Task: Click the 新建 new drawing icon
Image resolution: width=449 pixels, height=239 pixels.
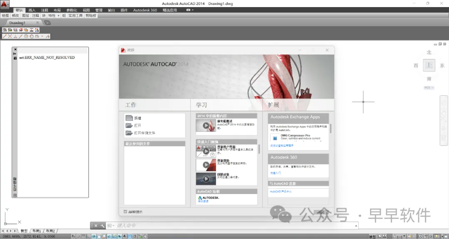Action: [129, 118]
